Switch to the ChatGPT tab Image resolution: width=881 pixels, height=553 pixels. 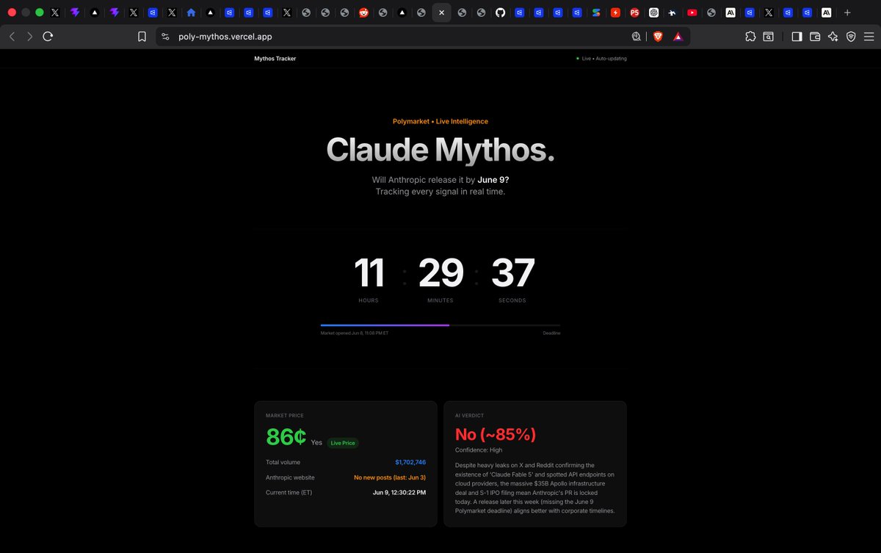pyautogui.click(x=654, y=12)
